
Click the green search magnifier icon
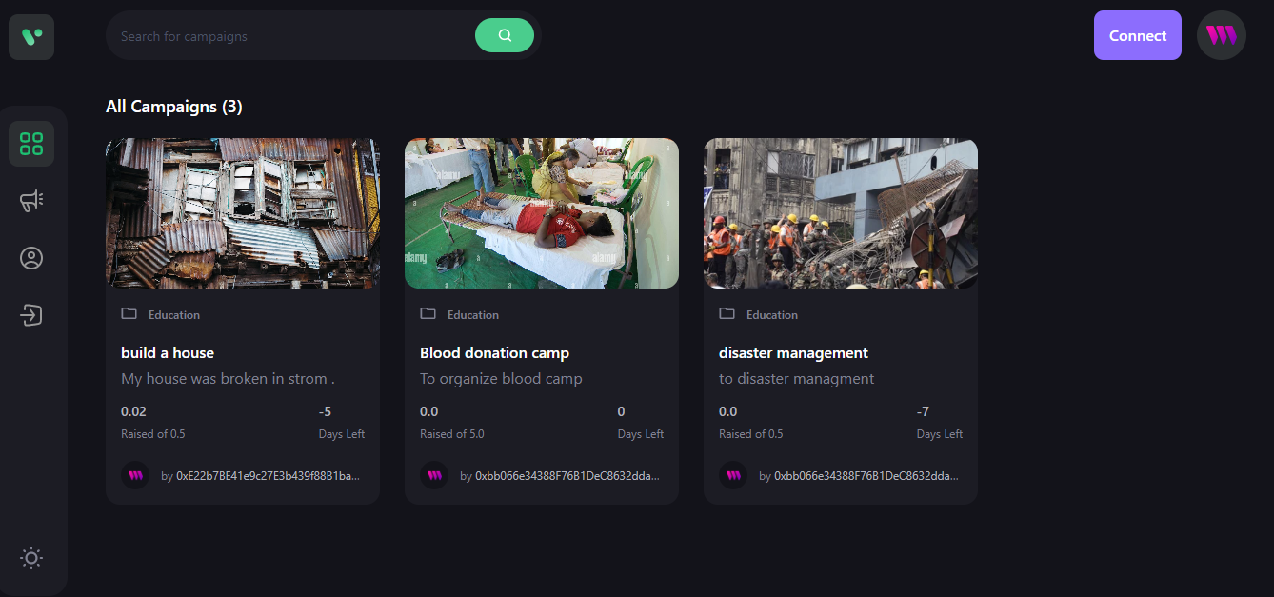click(x=505, y=34)
